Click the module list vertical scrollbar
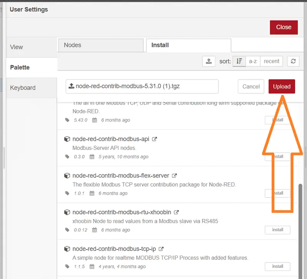The height and width of the screenshot is (279, 307). [300, 231]
